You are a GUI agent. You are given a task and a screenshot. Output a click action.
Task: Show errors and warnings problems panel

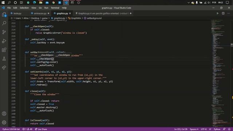coord(27,129)
